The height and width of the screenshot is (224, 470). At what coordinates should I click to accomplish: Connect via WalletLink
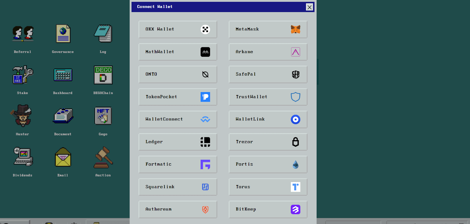(x=268, y=119)
